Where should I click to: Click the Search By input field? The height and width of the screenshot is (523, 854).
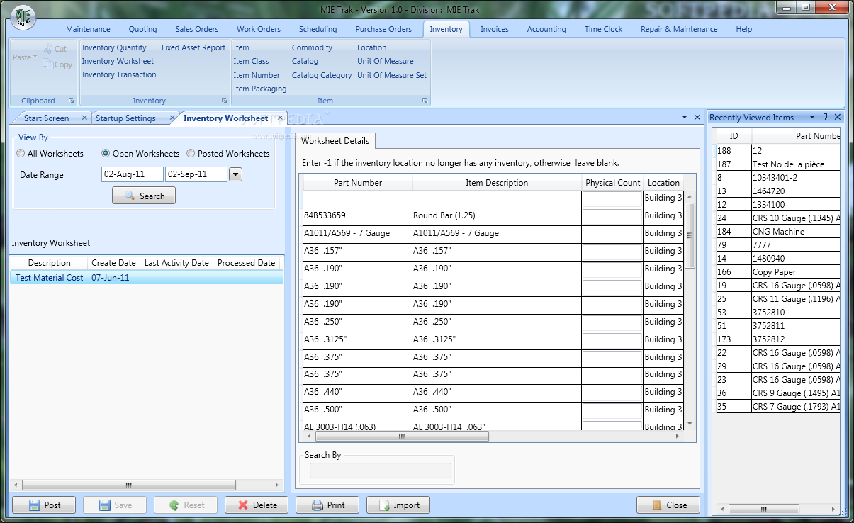click(381, 471)
